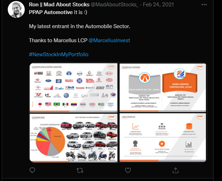The width and height of the screenshot is (222, 181).
Task: Open the share icon below the tweet
Action: [175, 170]
